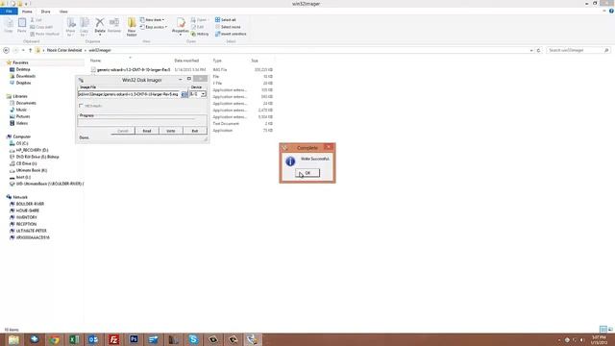Viewport: 615px width, 346px height.
Task: Click Paste shortcut in the ribbon
Action: tap(45, 34)
